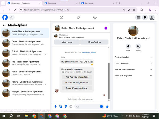Image resolution: width=159 pixels, height=119 pixels.
Task: Choose a GIF in the composer
Action: click(71, 107)
